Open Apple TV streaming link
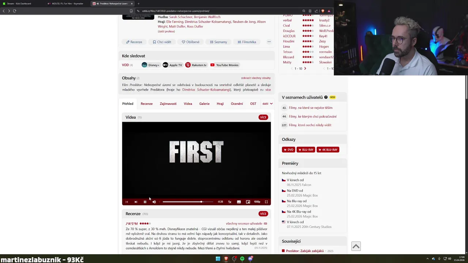468x263 pixels. (x=172, y=65)
